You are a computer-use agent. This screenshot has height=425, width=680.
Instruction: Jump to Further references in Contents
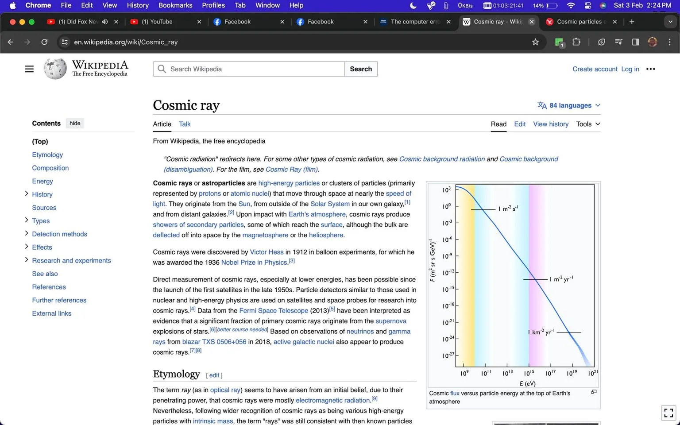coord(59,300)
